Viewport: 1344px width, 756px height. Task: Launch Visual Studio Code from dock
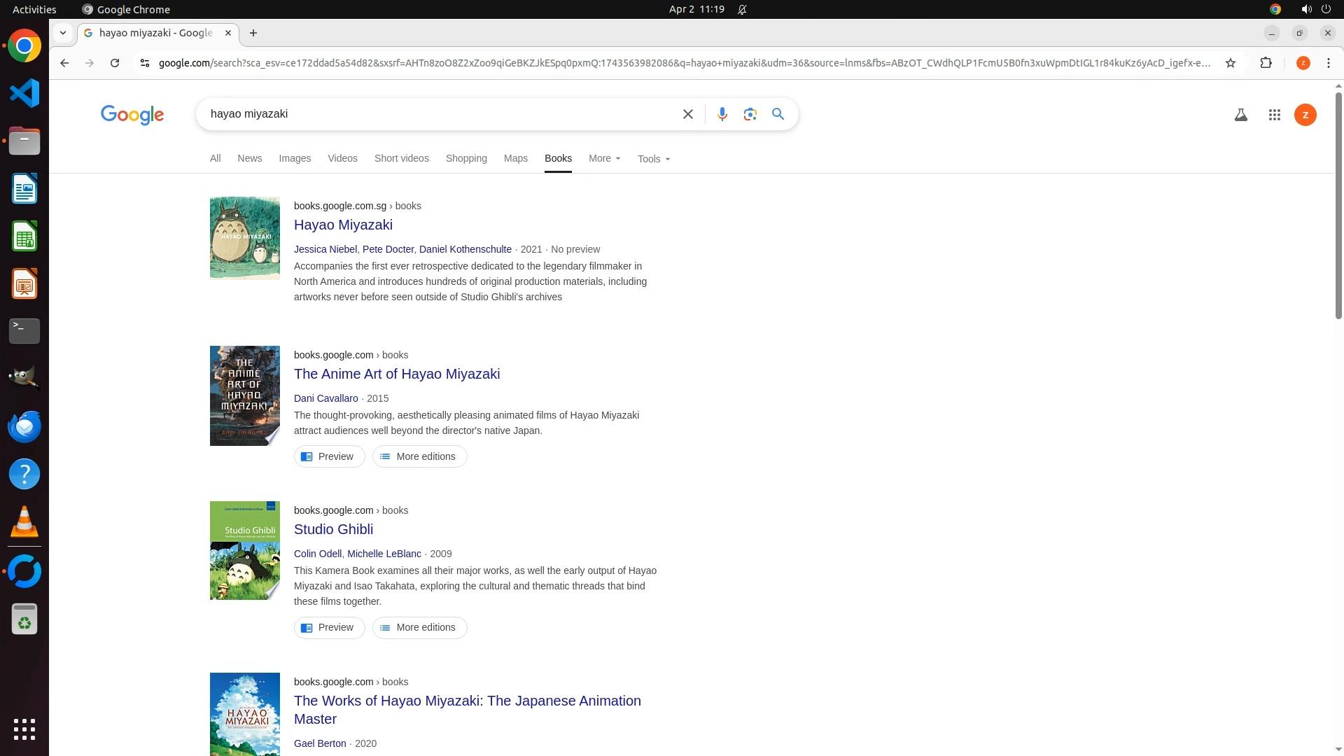click(x=24, y=93)
